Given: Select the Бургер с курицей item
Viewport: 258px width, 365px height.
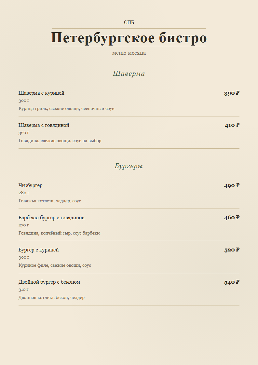Looking at the screenshot, I should click(39, 250).
